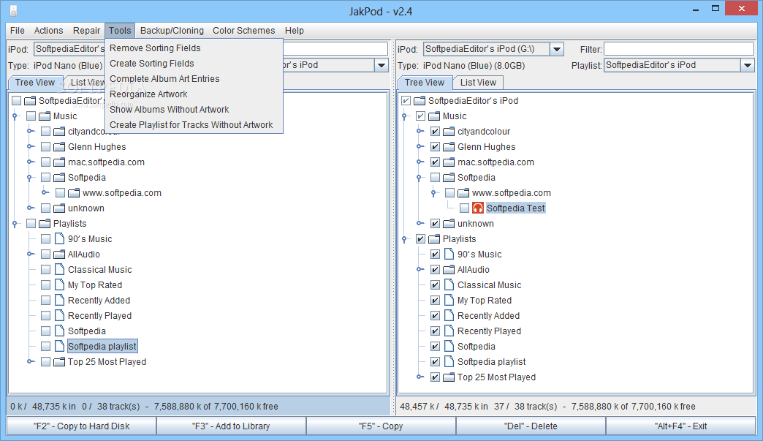Click document icon of Recently Added in right pane

[449, 315]
